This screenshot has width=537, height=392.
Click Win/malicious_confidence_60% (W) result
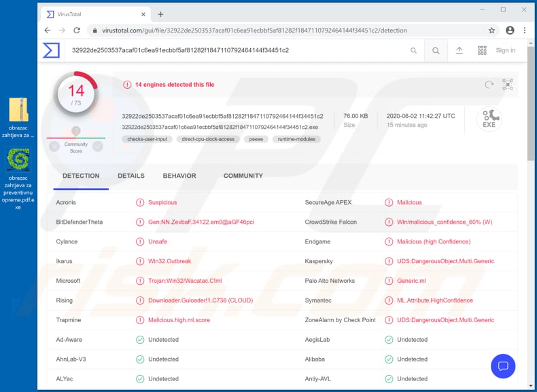click(x=445, y=222)
